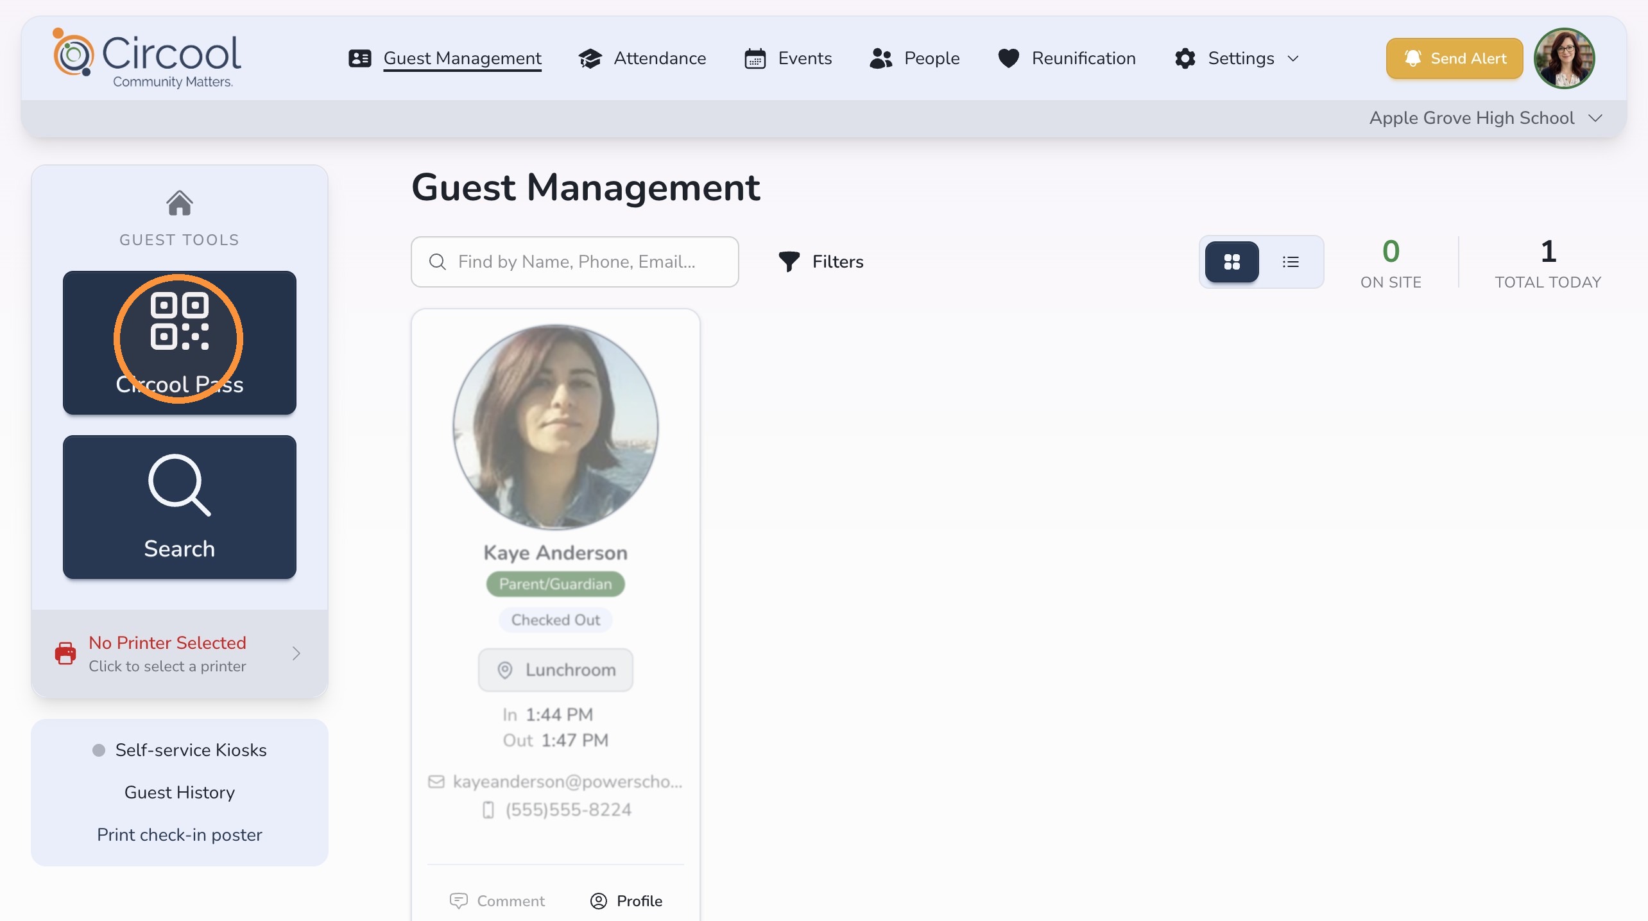Image resolution: width=1648 pixels, height=921 pixels.
Task: Click Kaye Anderson's email address
Action: [x=567, y=782]
